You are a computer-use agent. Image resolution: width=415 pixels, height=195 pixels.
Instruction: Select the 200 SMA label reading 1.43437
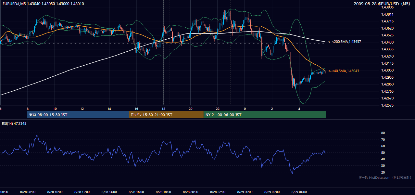click(345, 42)
